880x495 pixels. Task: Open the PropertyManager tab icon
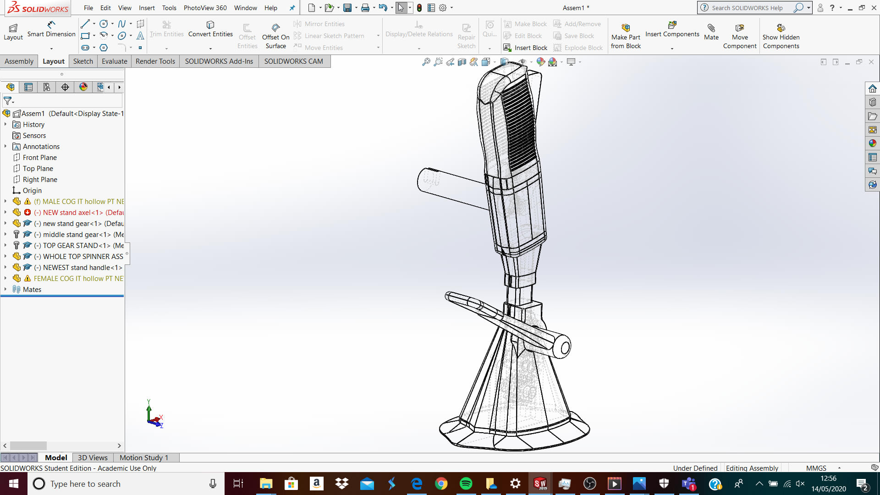[x=28, y=87]
